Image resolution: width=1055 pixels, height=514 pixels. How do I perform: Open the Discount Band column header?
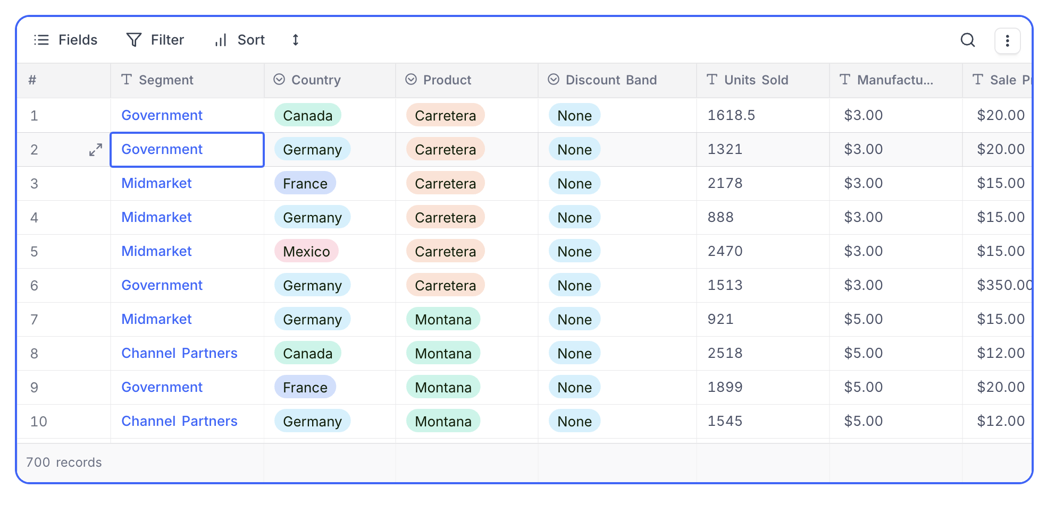point(610,80)
